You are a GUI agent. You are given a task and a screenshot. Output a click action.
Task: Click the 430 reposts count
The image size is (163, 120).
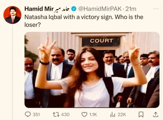[65, 115]
